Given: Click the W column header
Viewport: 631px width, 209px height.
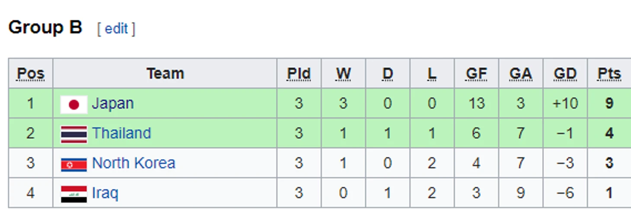Looking at the screenshot, I should 343,74.
